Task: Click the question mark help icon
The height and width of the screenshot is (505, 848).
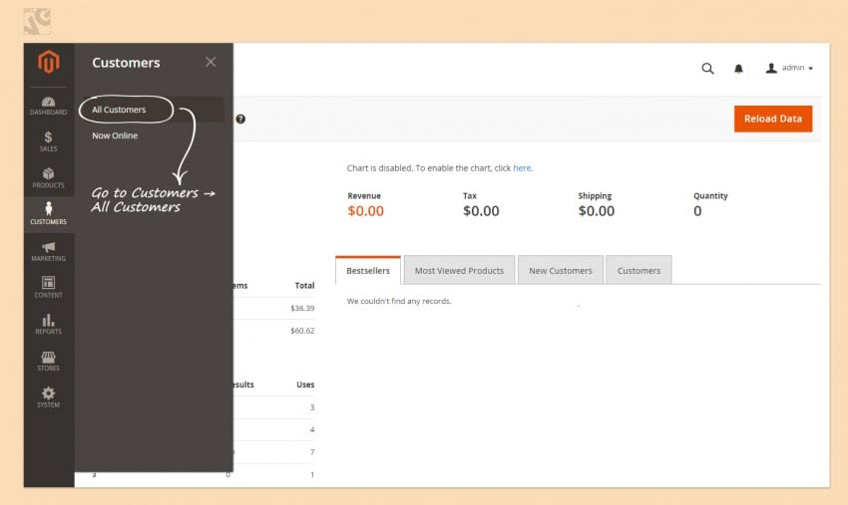Action: point(240,119)
